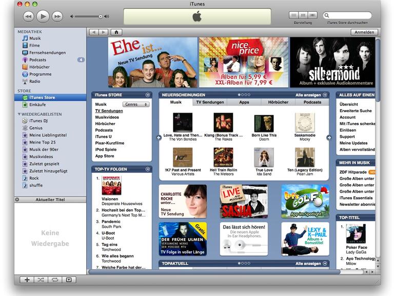Image resolution: width=395 pixels, height=296 pixels.
Task: Go to the store home page
Action: pos(116,32)
